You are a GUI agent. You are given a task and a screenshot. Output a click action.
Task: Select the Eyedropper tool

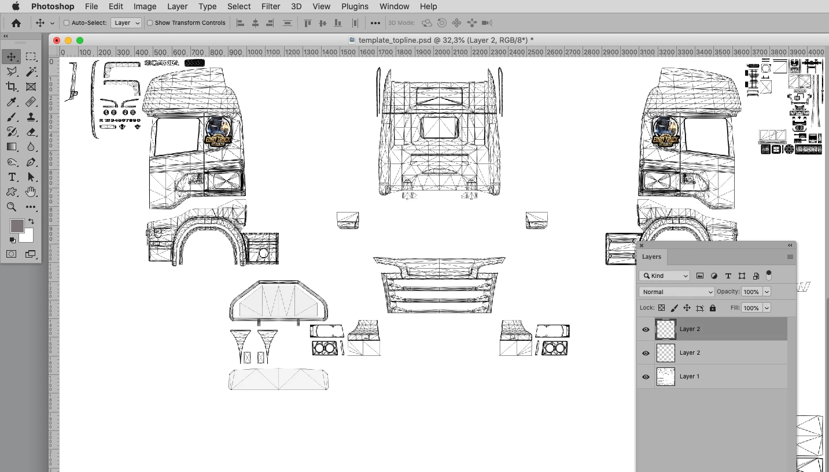tap(12, 102)
